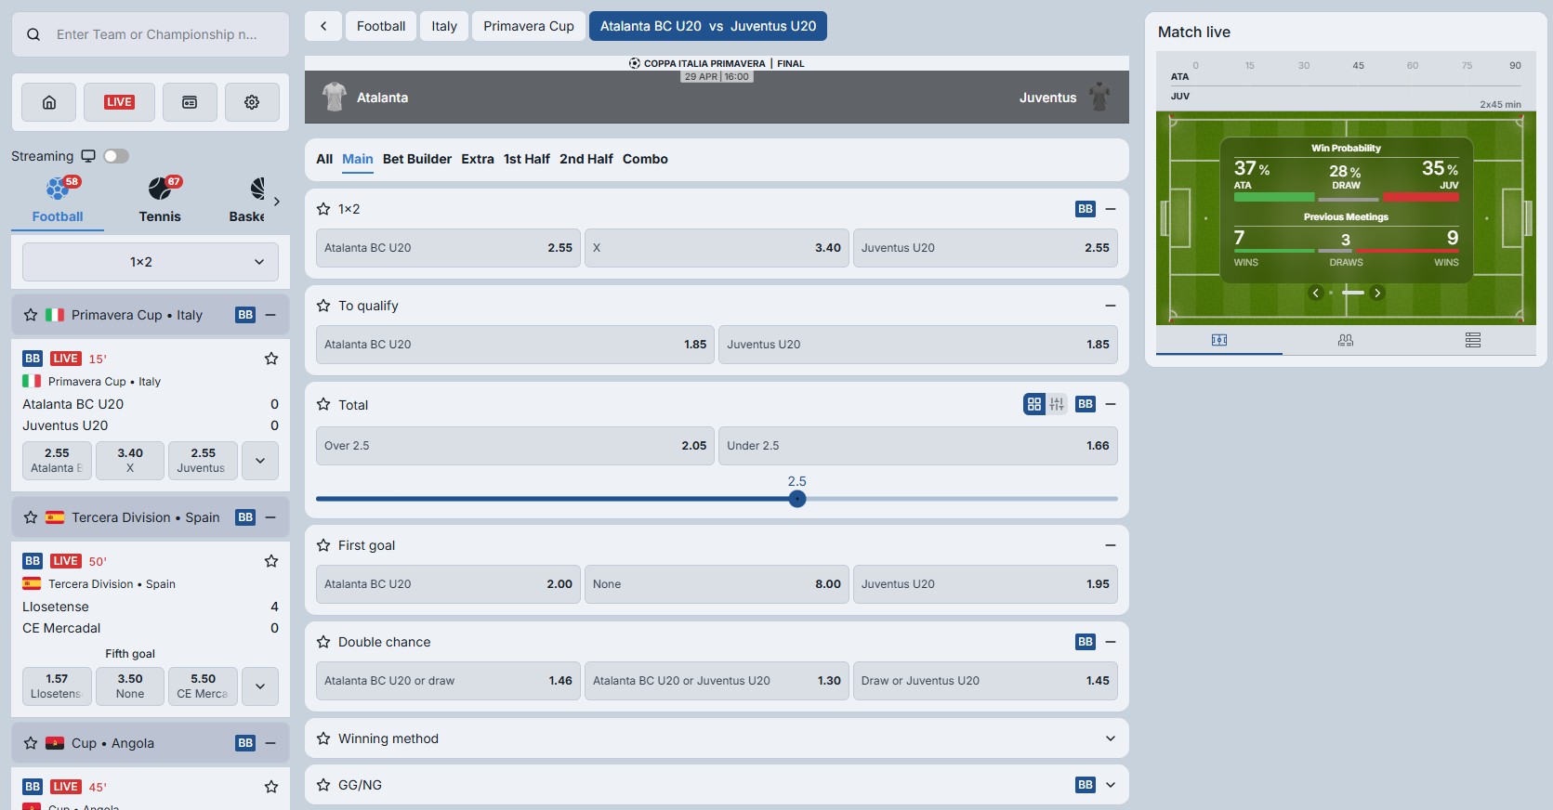
Task: Favorite the Tercera Division Spain league star
Action: (x=31, y=517)
